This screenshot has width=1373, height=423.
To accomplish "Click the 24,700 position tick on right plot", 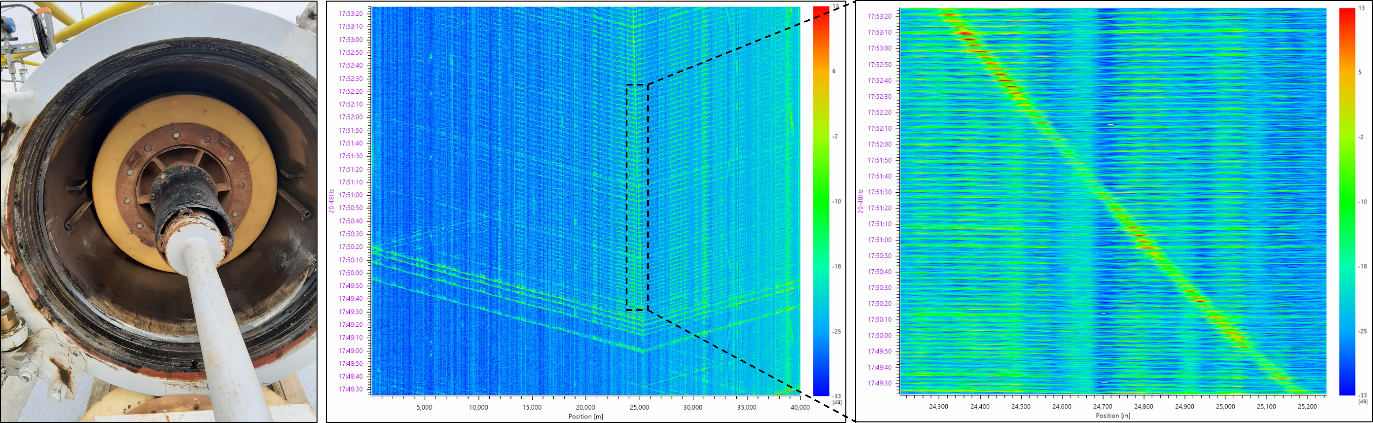I will (x=1103, y=407).
